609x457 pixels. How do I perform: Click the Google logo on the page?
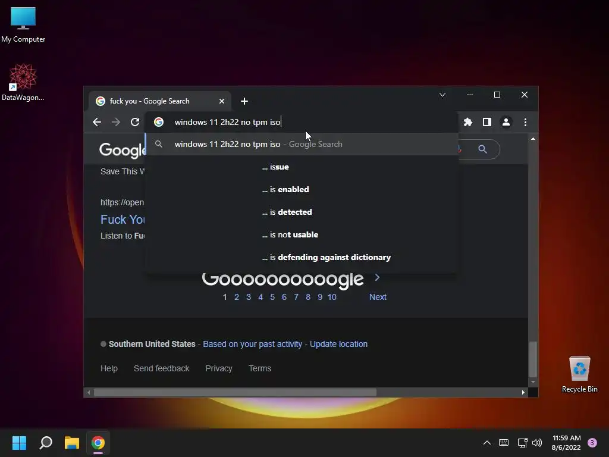123,150
